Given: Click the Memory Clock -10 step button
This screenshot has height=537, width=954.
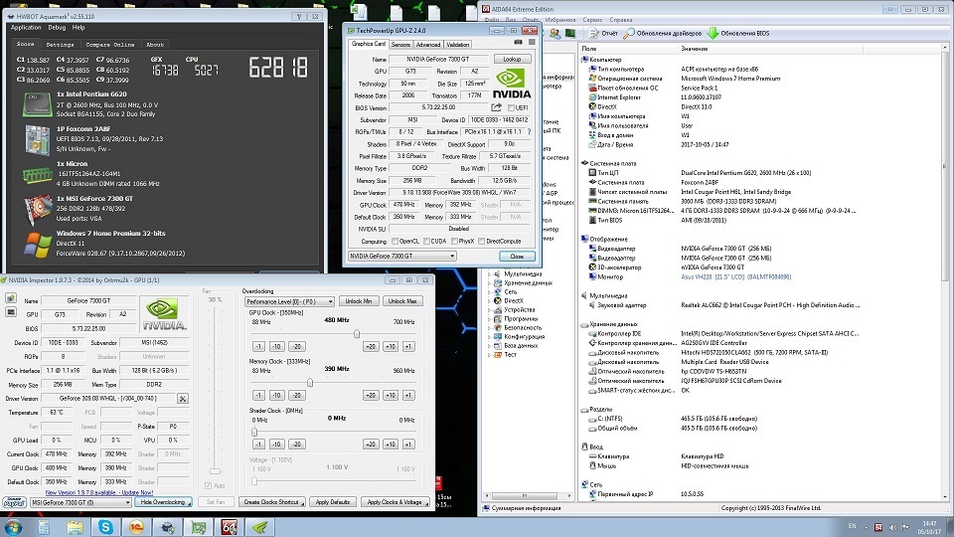Looking at the screenshot, I should click(277, 395).
